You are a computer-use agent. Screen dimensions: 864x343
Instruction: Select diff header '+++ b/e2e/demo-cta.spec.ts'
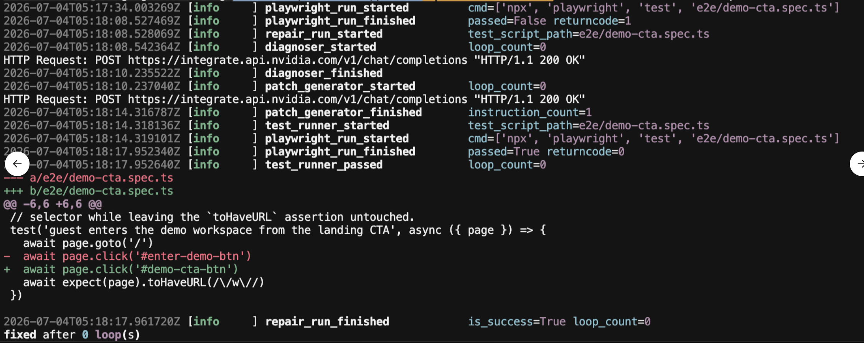pos(88,191)
